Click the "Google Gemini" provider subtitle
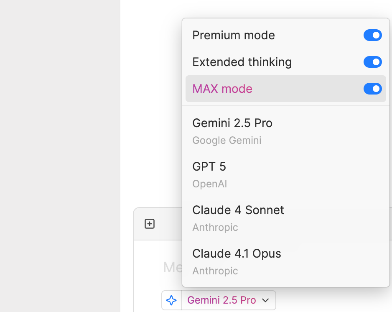Viewport: 392px width, 312px height. [227, 141]
